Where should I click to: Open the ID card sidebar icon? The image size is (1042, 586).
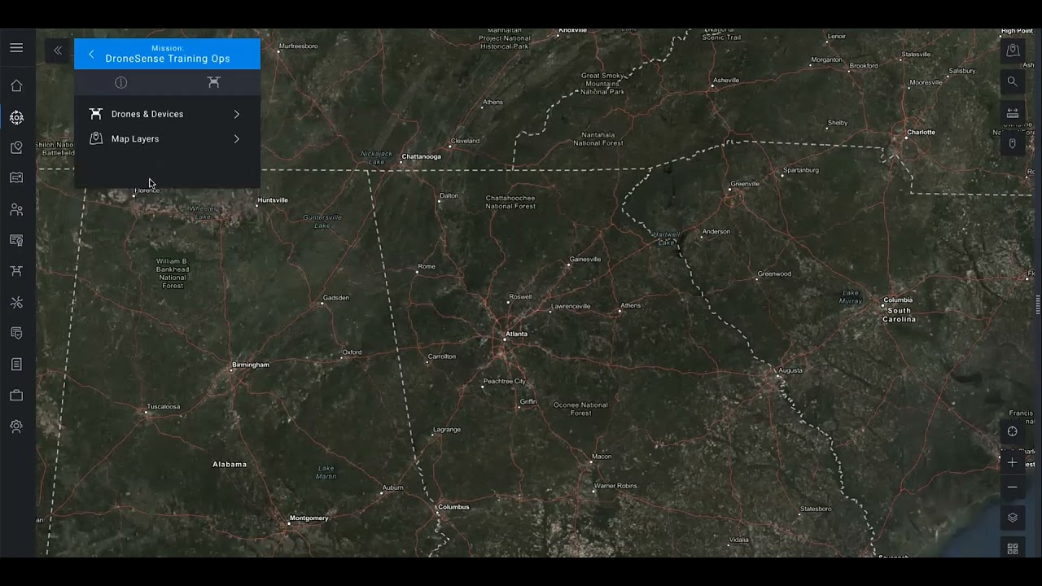click(16, 178)
